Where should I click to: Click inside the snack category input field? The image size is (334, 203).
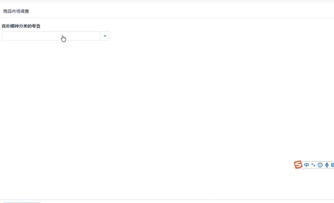click(51, 36)
